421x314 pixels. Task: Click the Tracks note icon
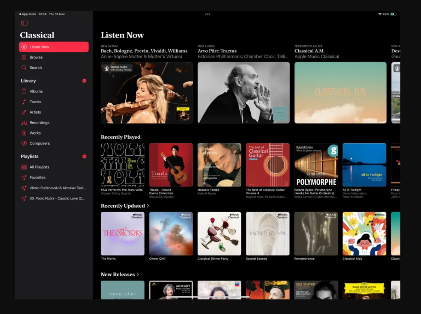pyautogui.click(x=24, y=102)
